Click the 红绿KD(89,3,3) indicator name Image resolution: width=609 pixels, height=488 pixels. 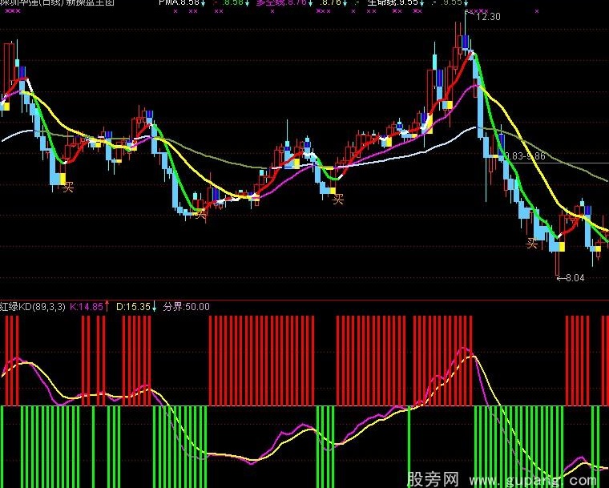[33, 307]
